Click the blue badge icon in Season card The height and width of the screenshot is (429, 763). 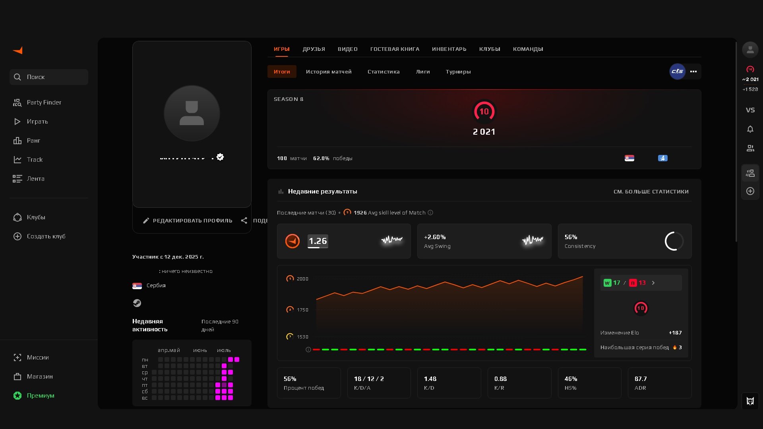tap(663, 158)
